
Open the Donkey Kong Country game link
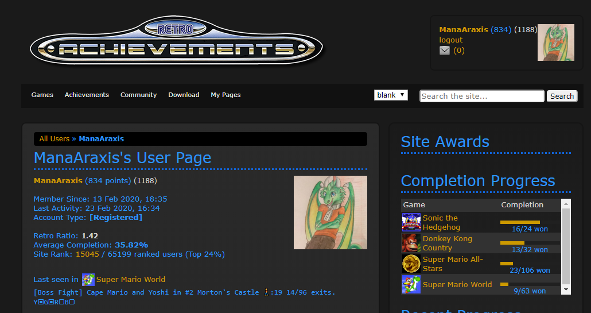coord(448,244)
